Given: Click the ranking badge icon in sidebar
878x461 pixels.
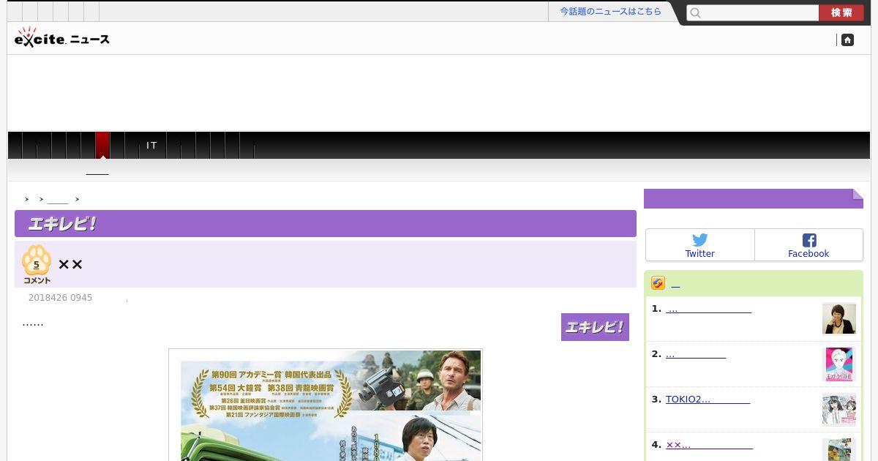Looking at the screenshot, I should coord(658,283).
